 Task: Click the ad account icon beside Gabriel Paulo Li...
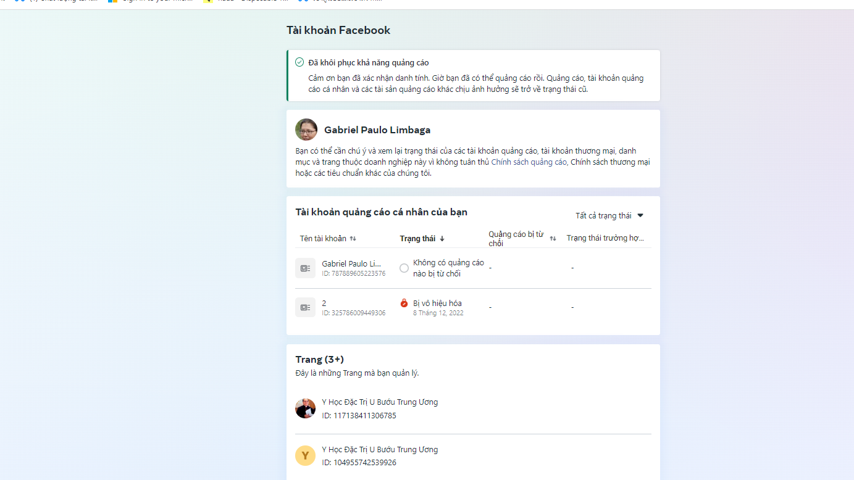pyautogui.click(x=305, y=268)
